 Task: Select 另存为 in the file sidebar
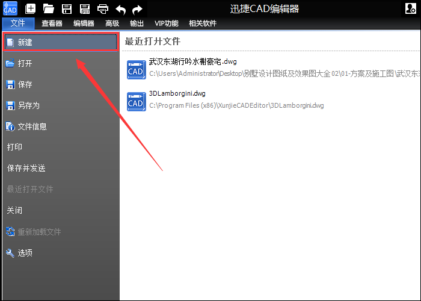[28, 105]
